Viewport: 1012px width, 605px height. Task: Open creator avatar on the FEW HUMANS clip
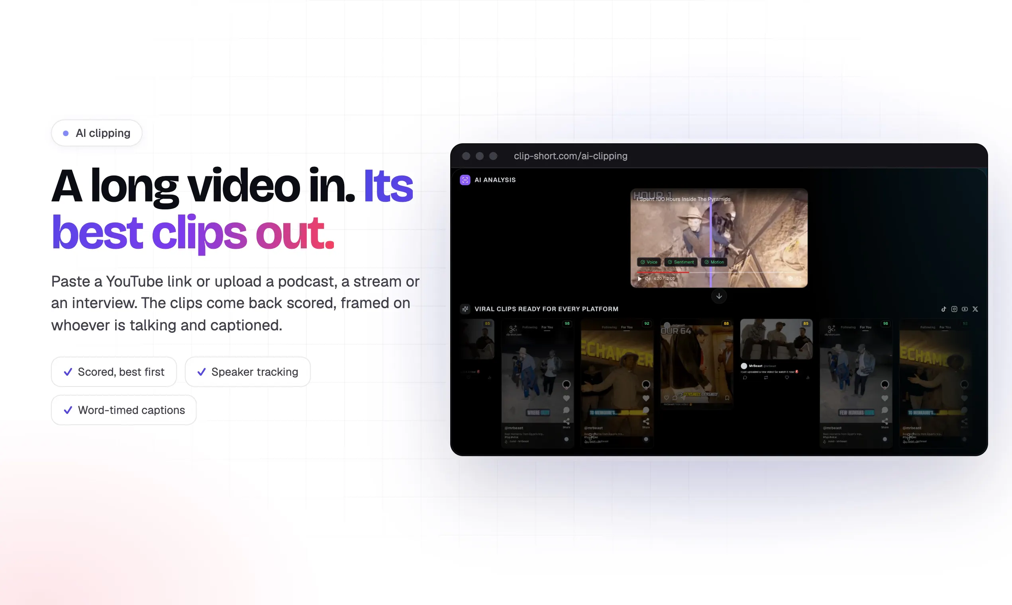click(x=885, y=384)
